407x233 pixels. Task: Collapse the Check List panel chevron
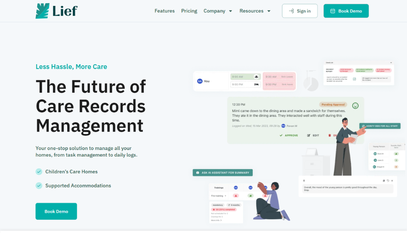[391, 63]
